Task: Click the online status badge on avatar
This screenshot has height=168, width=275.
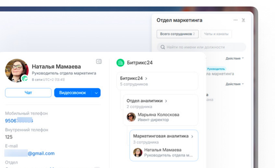Action: point(25,78)
